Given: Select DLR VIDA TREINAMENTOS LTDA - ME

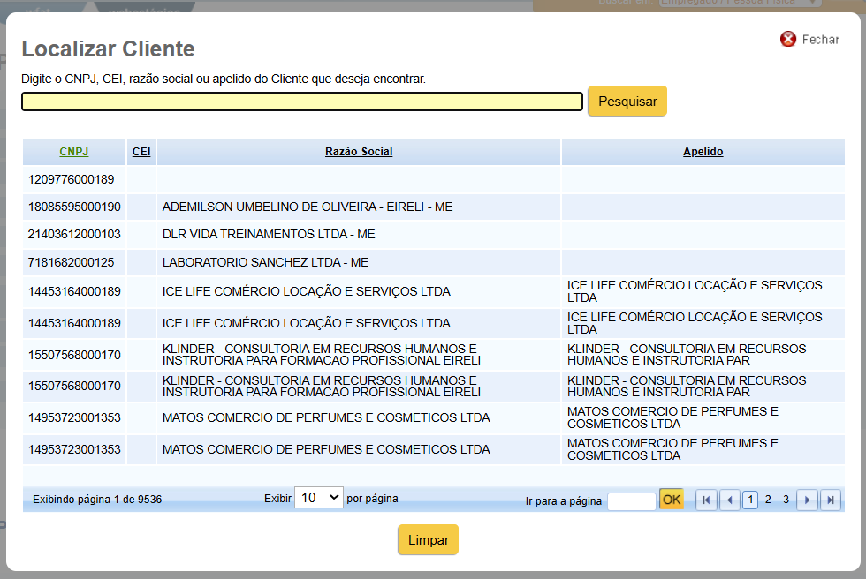Looking at the screenshot, I should click(x=269, y=235).
